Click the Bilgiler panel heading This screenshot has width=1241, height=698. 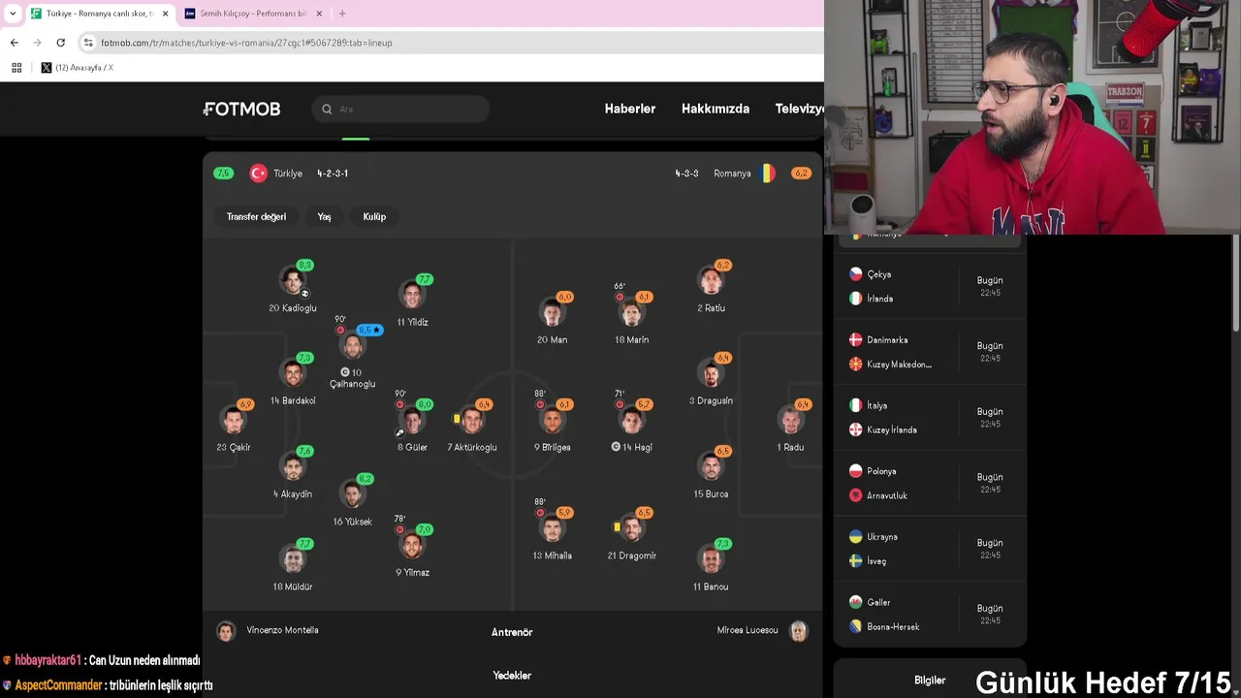point(930,681)
